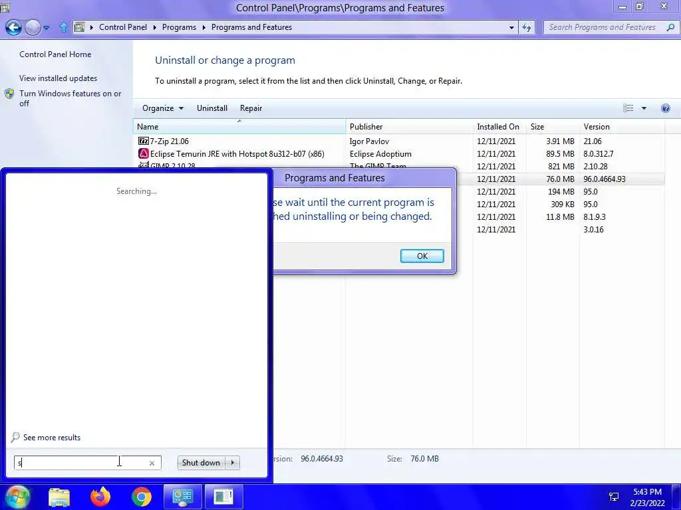Expand chevron after Control Panel breadcrumb
The image size is (681, 510).
point(154,27)
